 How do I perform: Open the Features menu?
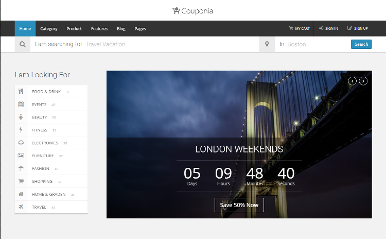pyautogui.click(x=99, y=28)
